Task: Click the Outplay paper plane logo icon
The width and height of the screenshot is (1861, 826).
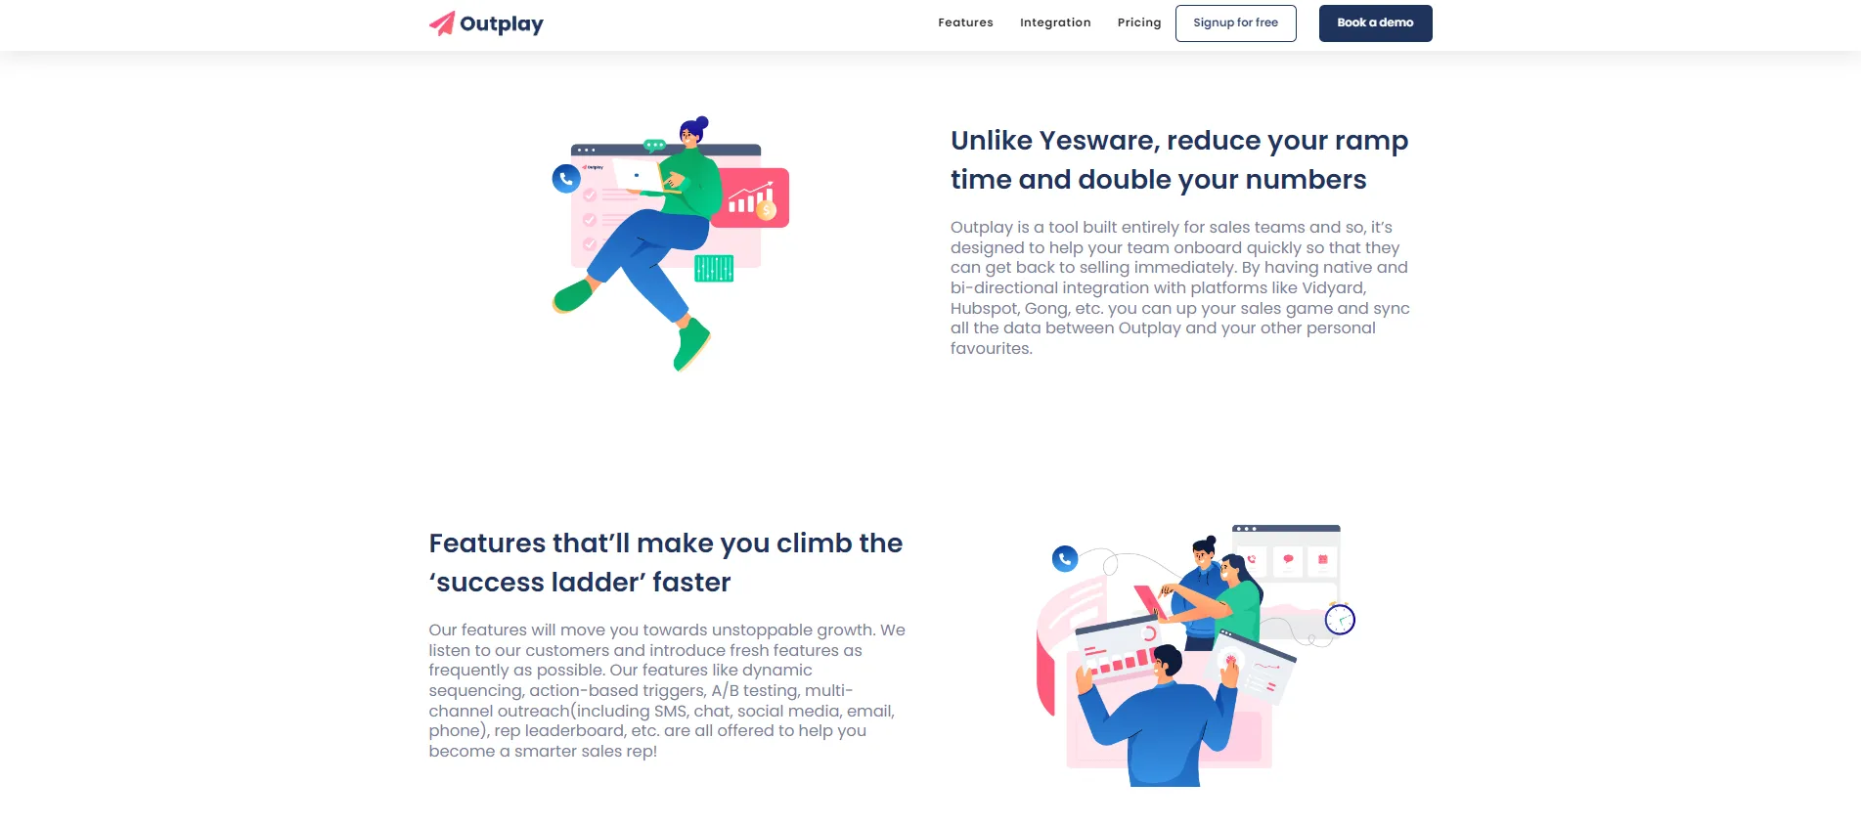Action: point(442,23)
